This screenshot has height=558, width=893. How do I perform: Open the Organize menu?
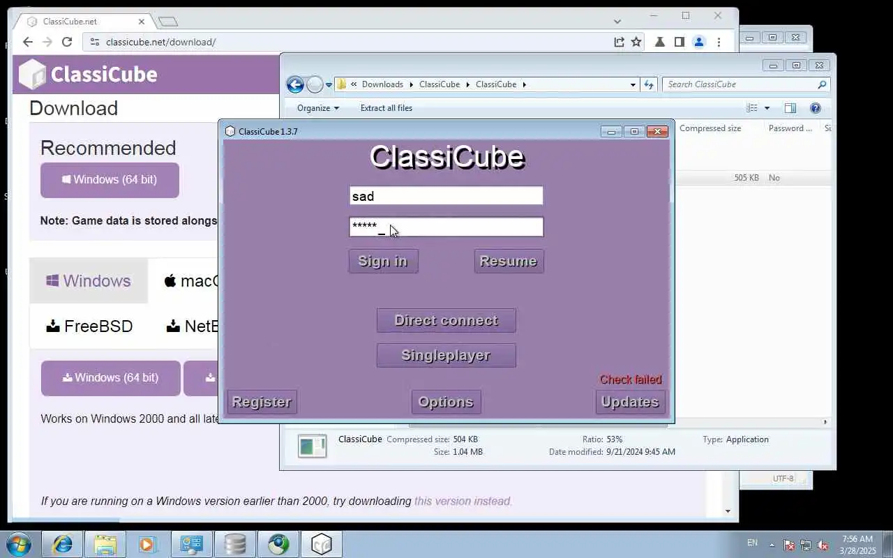[x=317, y=108]
